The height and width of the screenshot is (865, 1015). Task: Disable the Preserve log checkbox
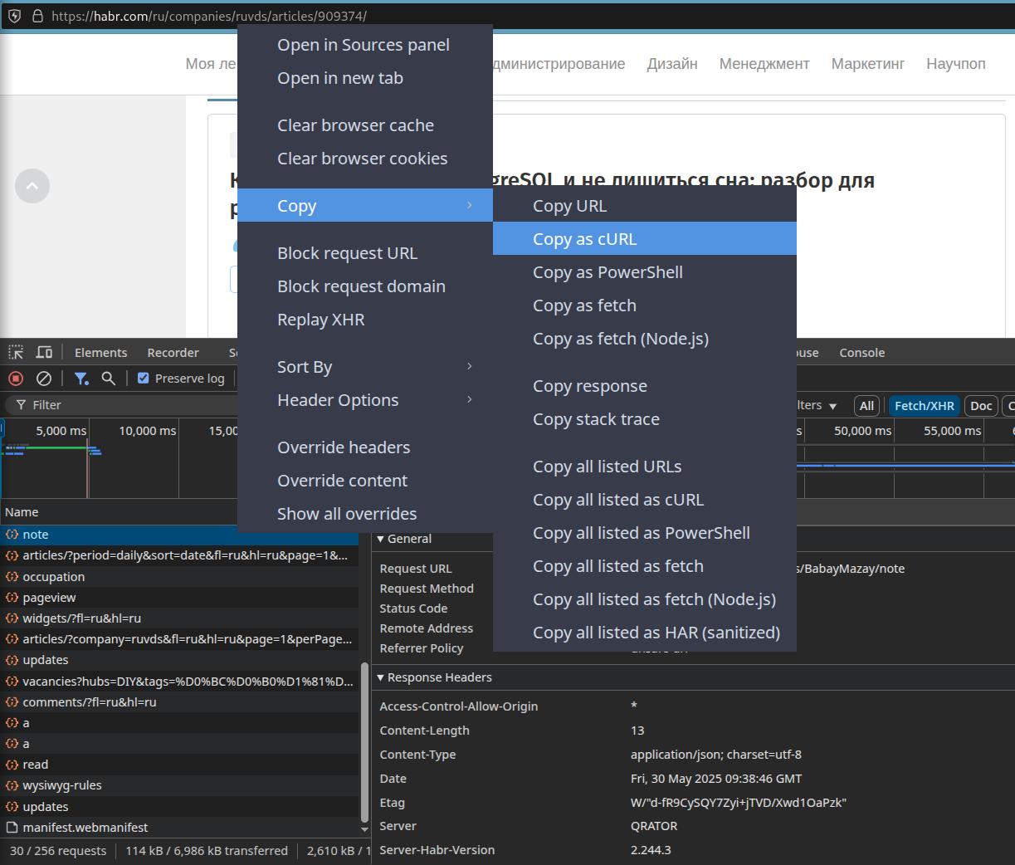[143, 378]
